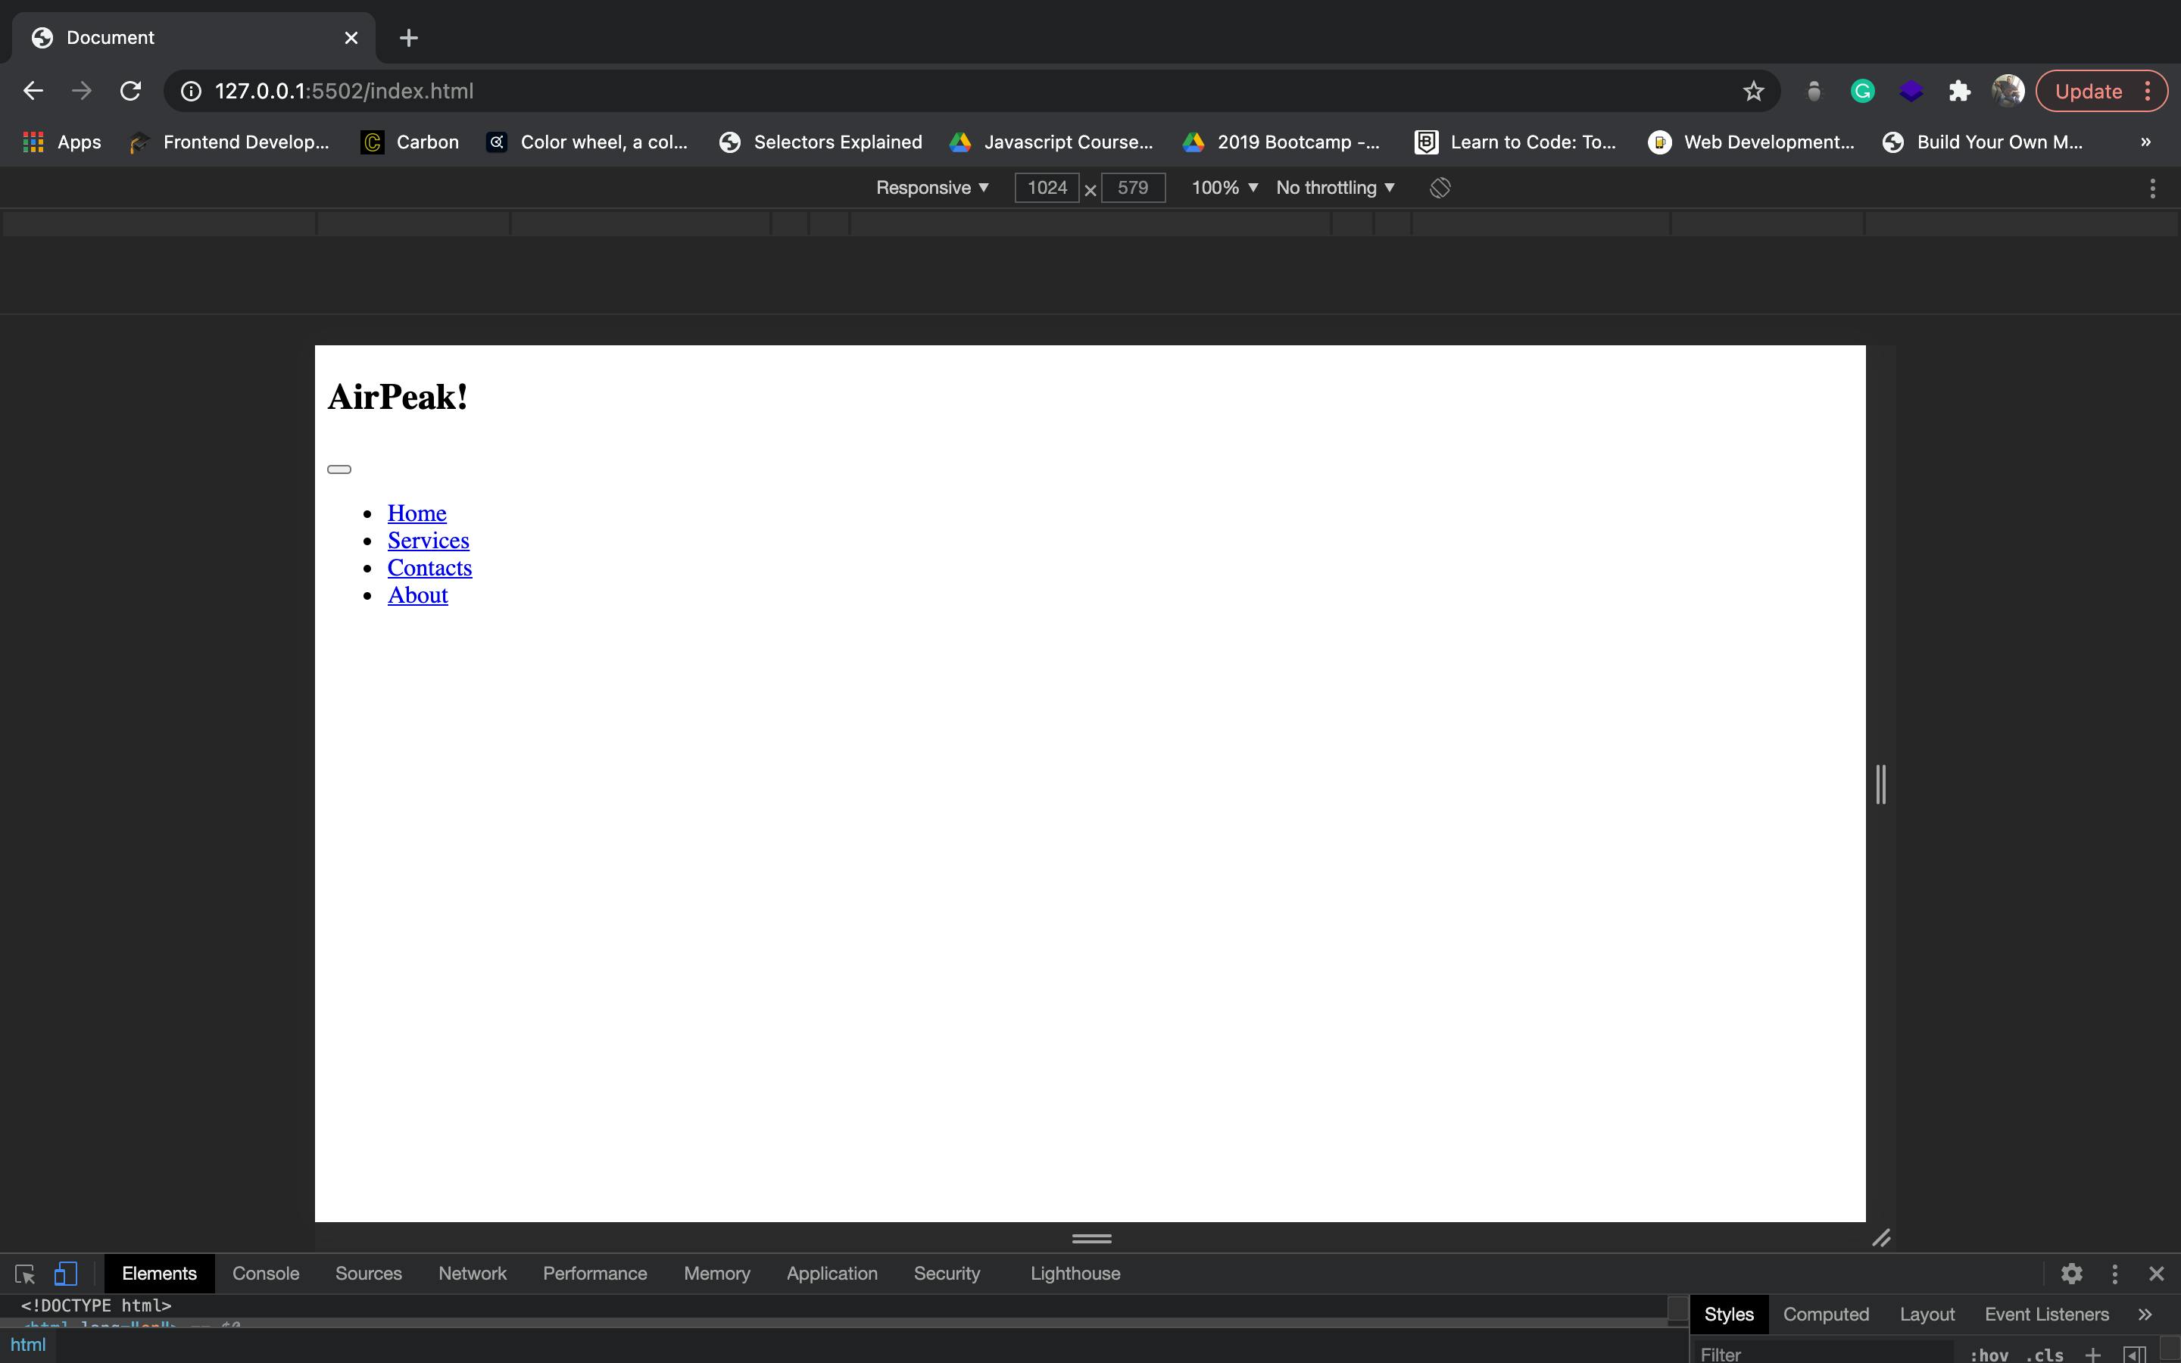Show more bookmarks via the chevron
This screenshot has width=2181, height=1363.
pos(2146,142)
